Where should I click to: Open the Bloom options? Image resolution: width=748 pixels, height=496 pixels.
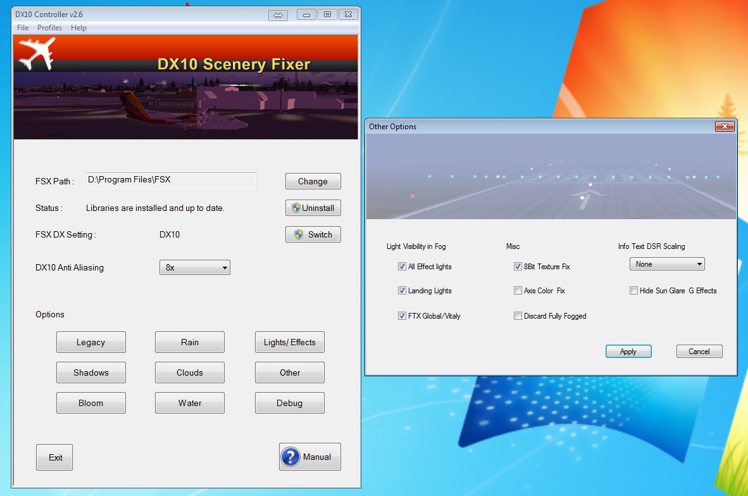tap(90, 403)
